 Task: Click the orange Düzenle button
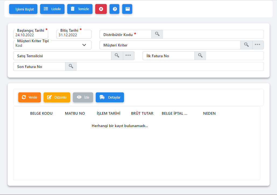[x=57, y=97]
